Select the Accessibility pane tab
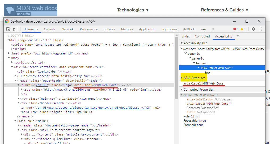This screenshot has height=144, width=270. (223, 36)
